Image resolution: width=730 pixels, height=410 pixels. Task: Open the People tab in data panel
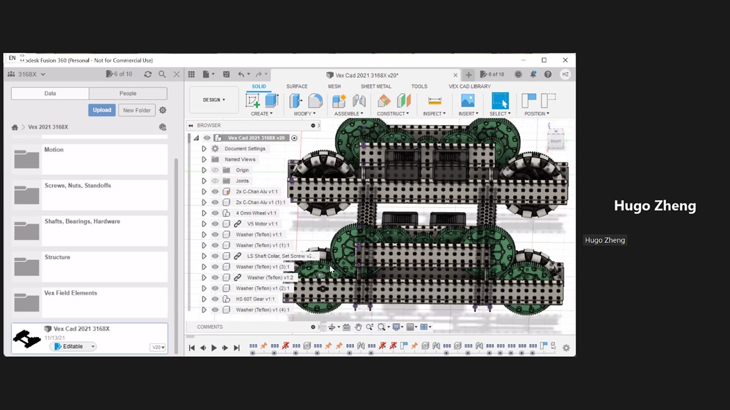(x=128, y=93)
